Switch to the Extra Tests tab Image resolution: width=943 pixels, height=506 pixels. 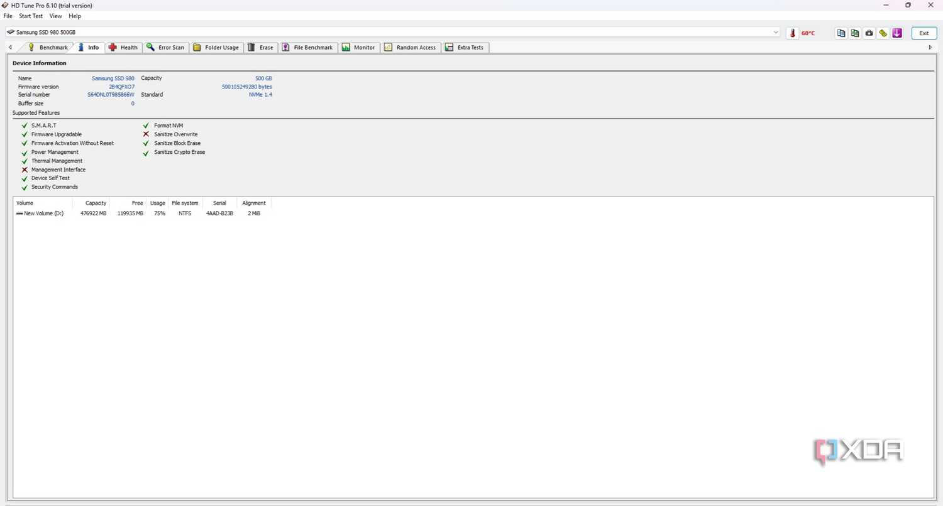465,47
